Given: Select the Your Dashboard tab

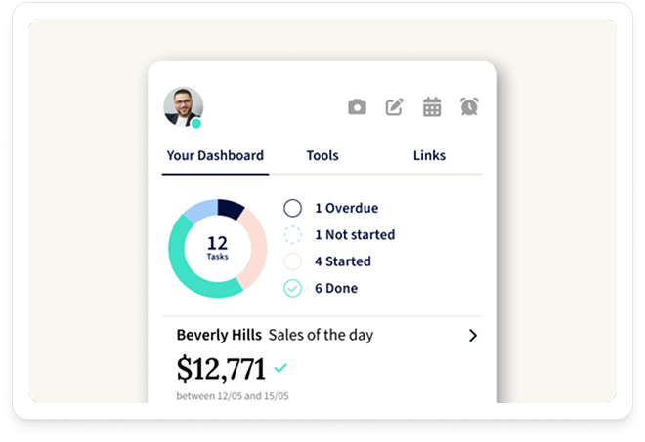Looking at the screenshot, I should [x=215, y=155].
